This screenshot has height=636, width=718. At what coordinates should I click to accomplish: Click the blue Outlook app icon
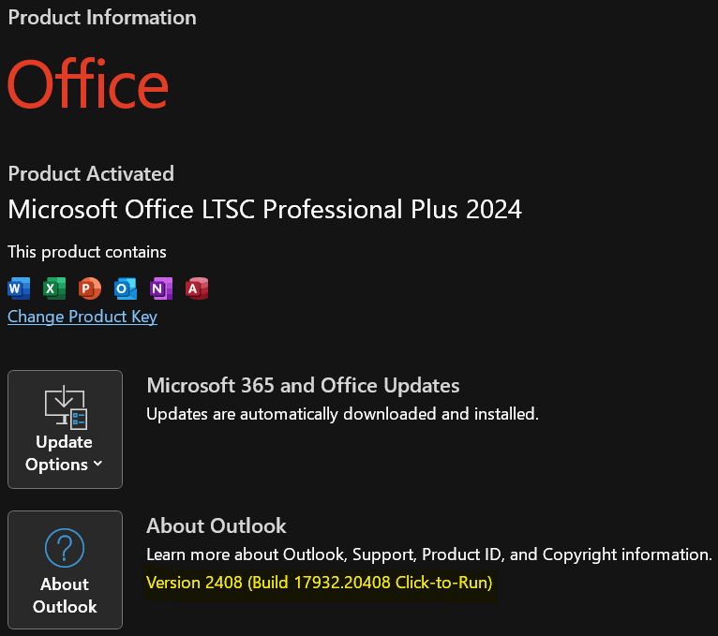click(126, 288)
